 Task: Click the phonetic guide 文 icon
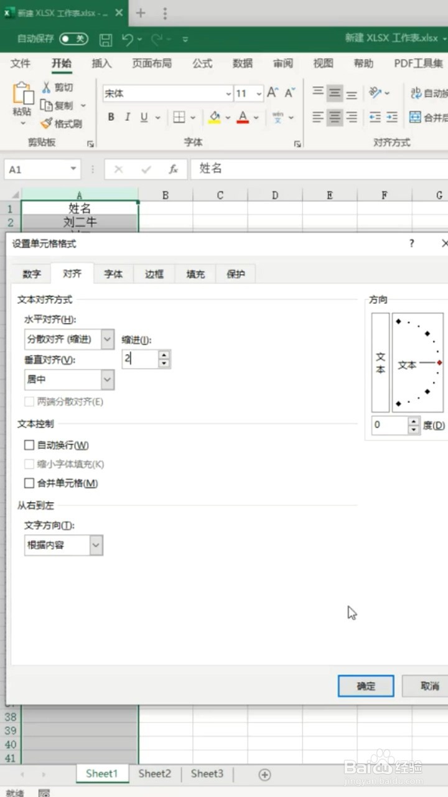pyautogui.click(x=278, y=117)
